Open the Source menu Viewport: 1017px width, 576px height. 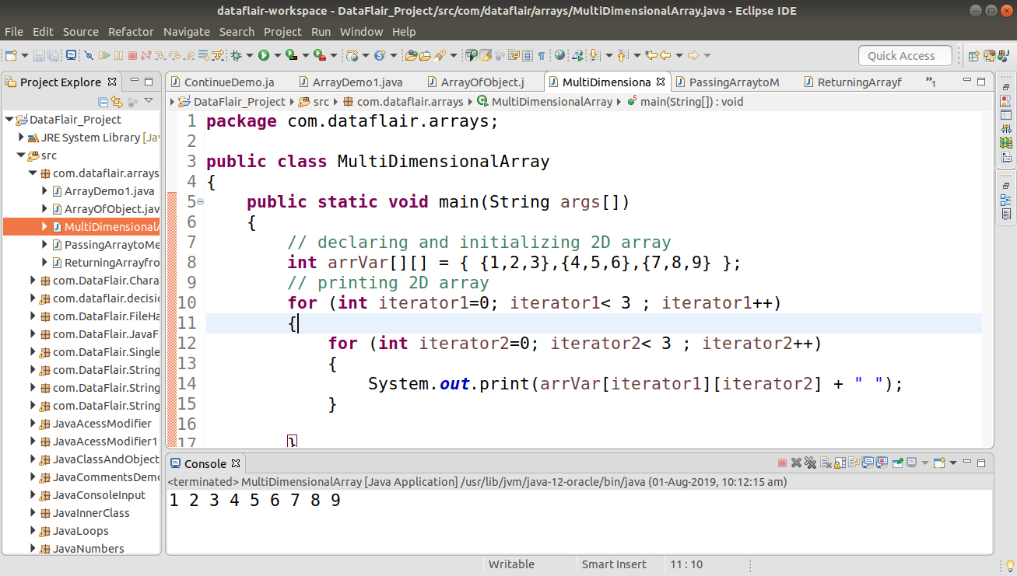coord(80,32)
